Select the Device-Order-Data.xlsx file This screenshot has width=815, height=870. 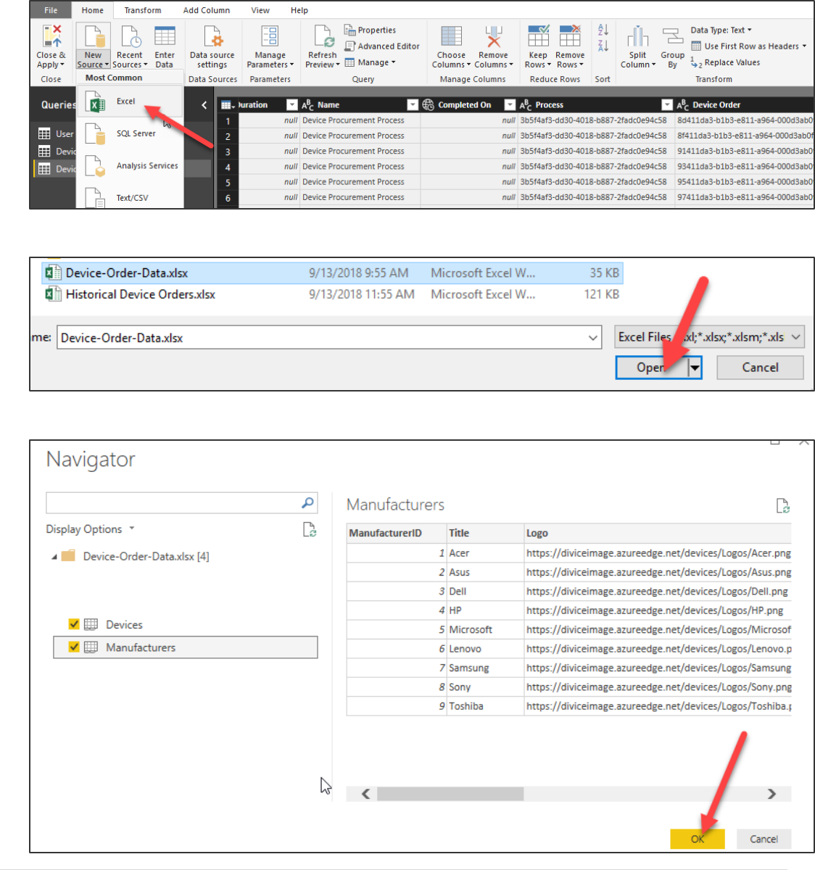332,273
